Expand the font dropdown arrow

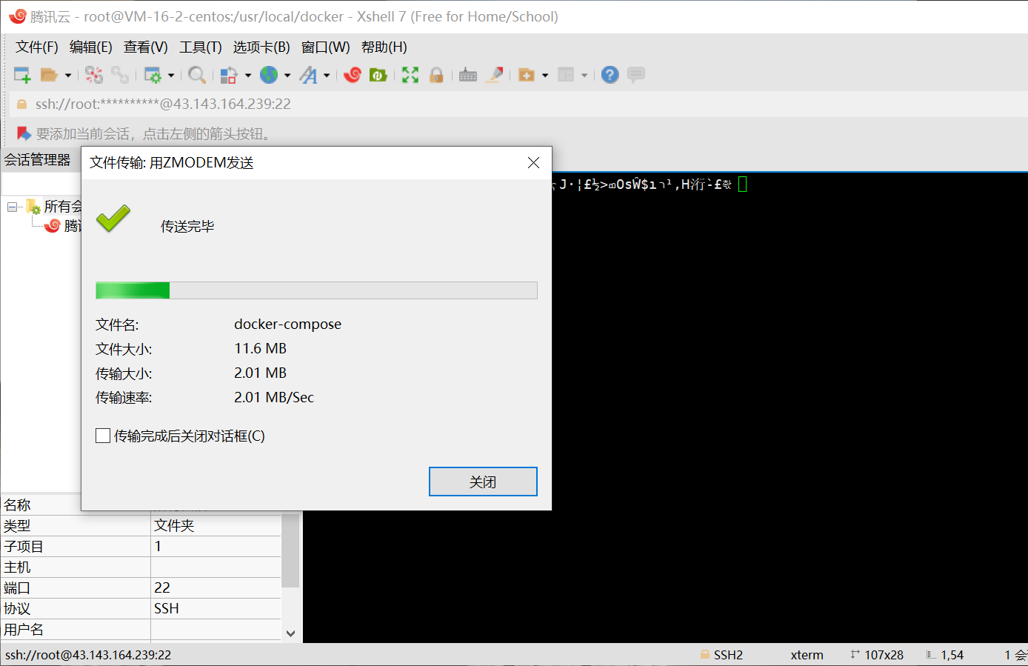[327, 75]
